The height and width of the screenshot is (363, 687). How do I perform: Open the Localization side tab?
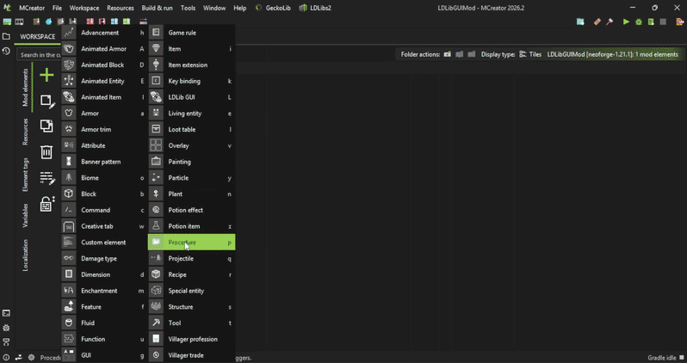26,255
